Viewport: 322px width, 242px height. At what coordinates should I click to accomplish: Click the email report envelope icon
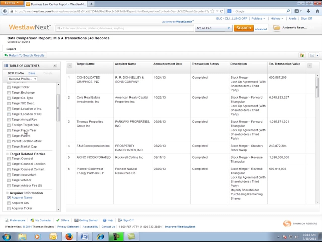pyautogui.click(x=312, y=55)
